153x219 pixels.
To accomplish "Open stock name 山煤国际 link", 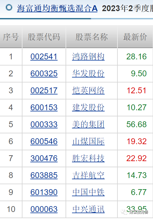I will click(x=88, y=141).
